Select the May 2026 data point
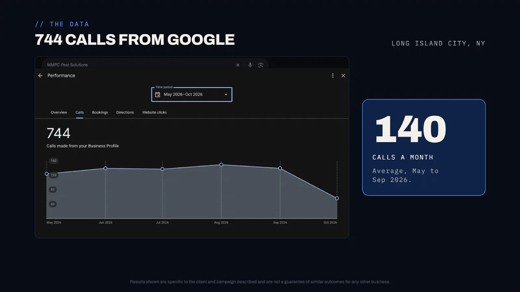Image resolution: width=520 pixels, height=292 pixels. [x=47, y=174]
